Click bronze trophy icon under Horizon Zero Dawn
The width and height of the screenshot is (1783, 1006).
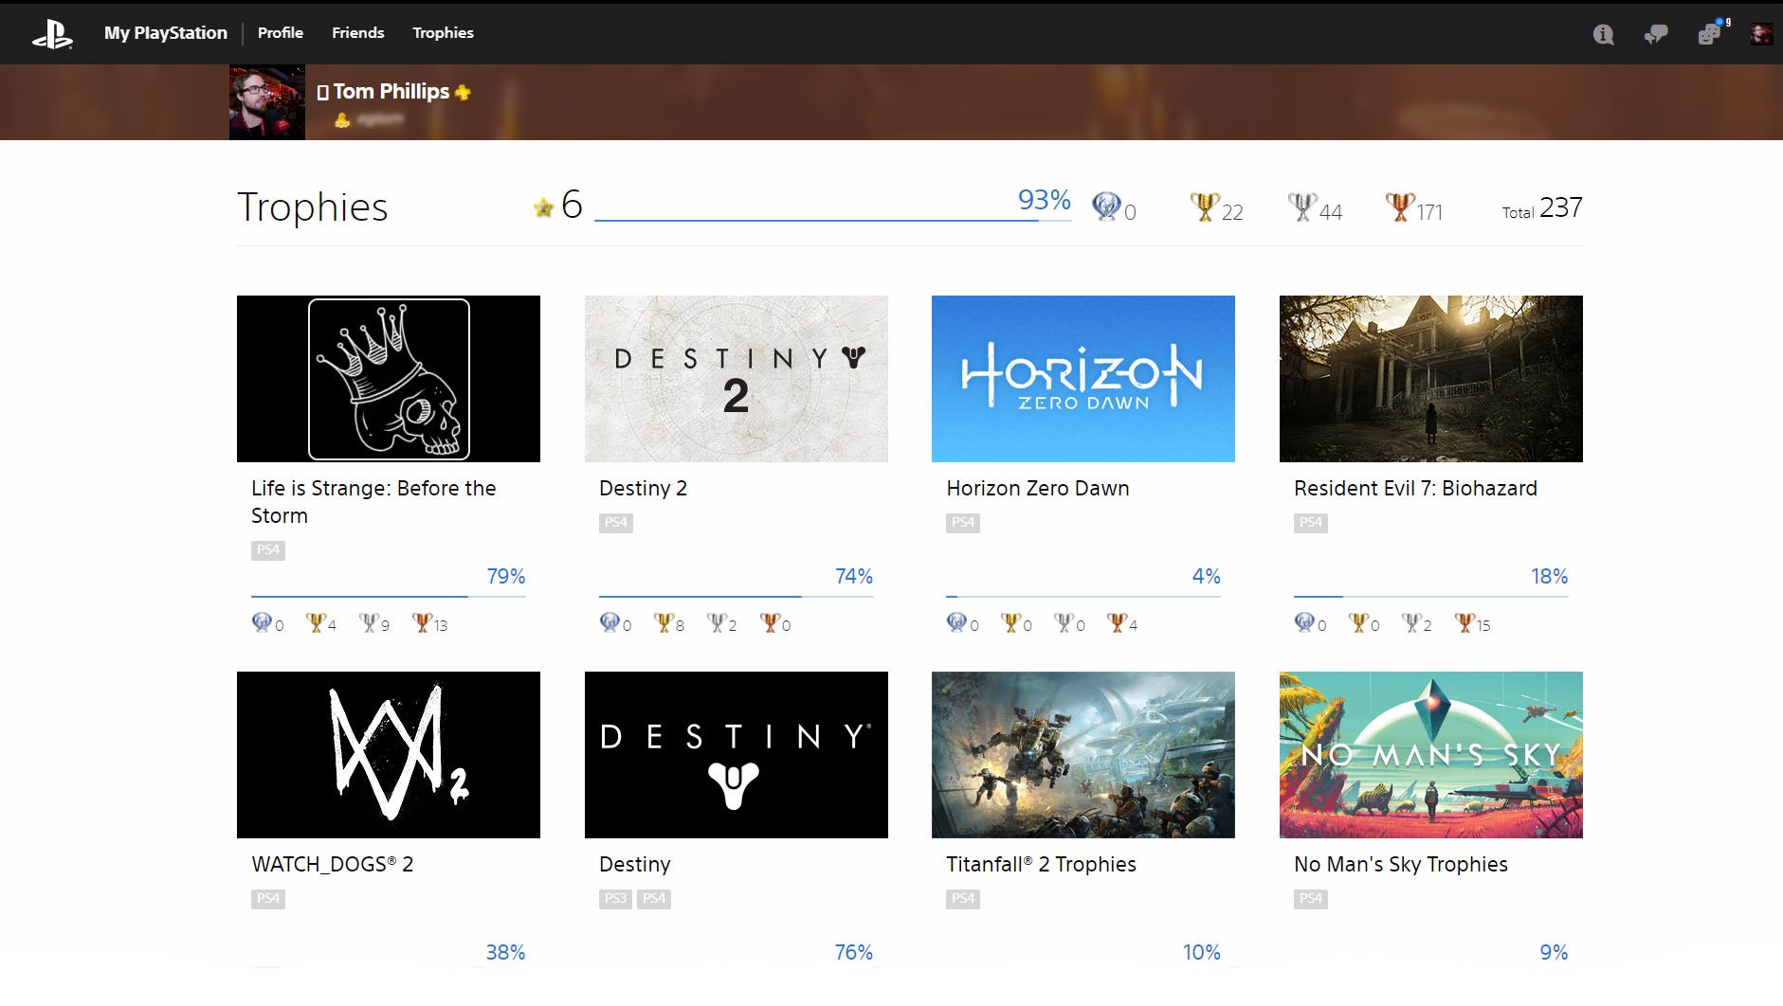[1117, 622]
